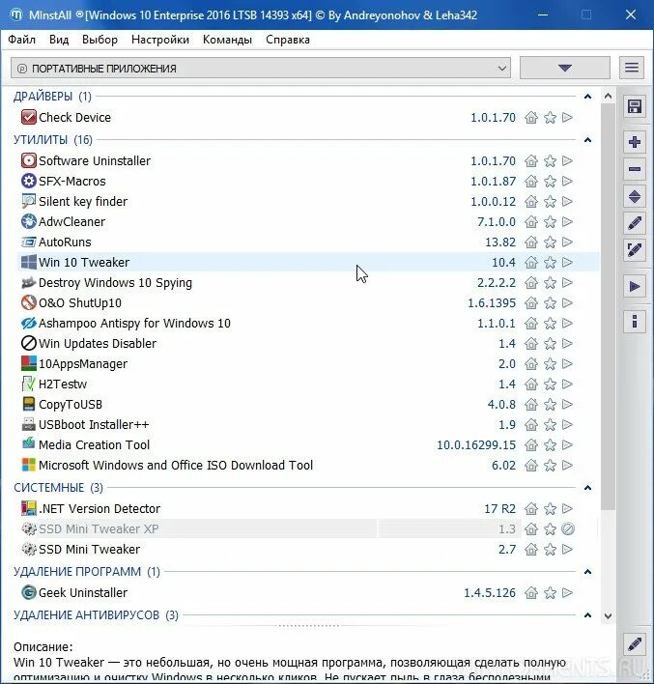Open the Вид menu
This screenshot has height=684, width=654.
[59, 40]
